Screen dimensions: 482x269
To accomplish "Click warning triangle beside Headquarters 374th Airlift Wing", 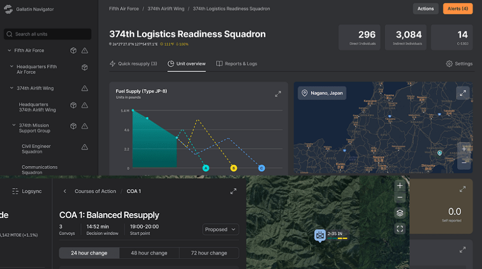I will (85, 105).
